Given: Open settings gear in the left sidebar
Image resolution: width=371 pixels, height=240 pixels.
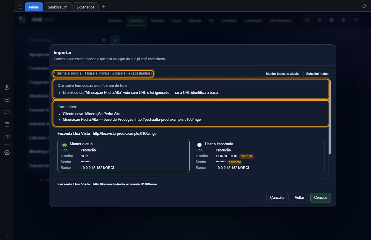Looking at the screenshot, I should coord(7,153).
